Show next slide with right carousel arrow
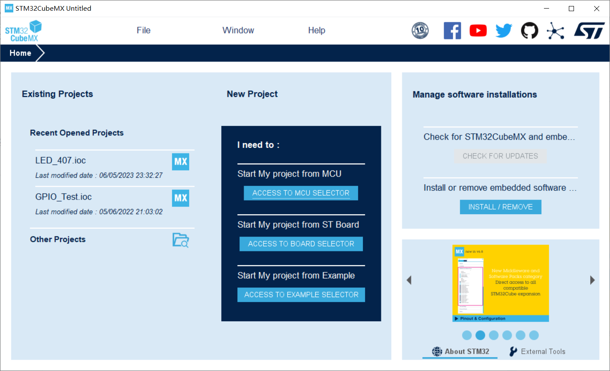Image resolution: width=610 pixels, height=371 pixels. coord(592,280)
